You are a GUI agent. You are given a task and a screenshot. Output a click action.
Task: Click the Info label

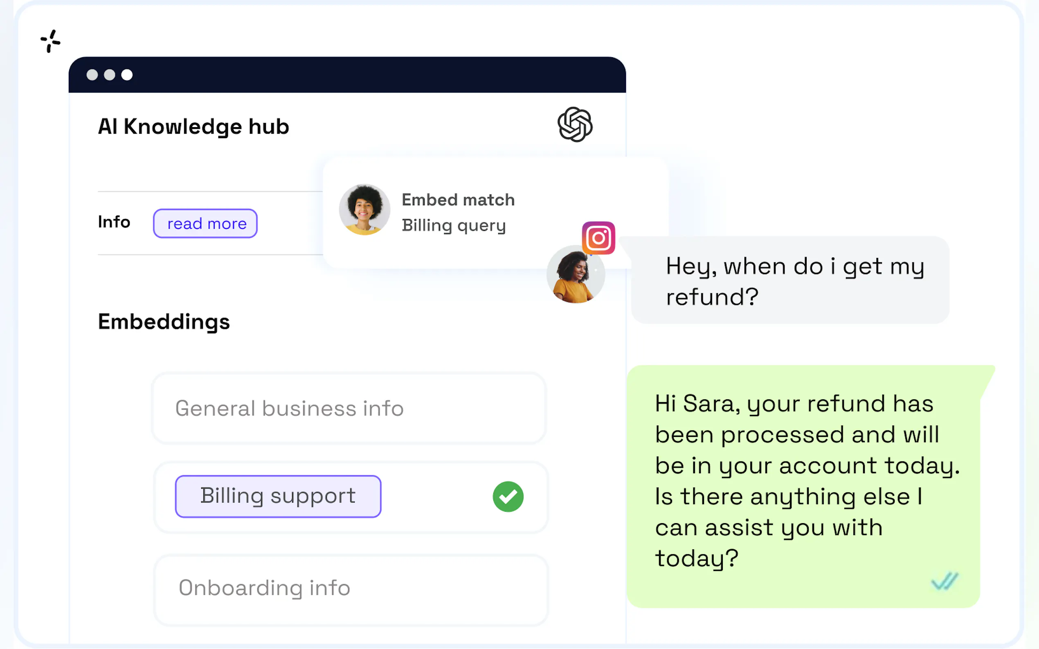tap(114, 222)
